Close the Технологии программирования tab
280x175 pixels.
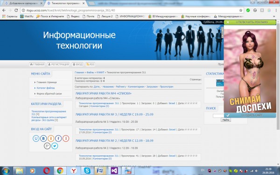[x=84, y=3]
